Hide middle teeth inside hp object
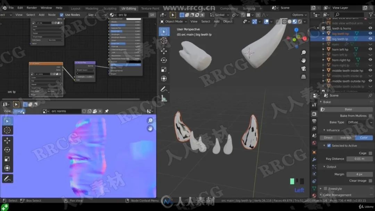Image resolution: width=375 pixels, height=211 pixels. pos(370,70)
